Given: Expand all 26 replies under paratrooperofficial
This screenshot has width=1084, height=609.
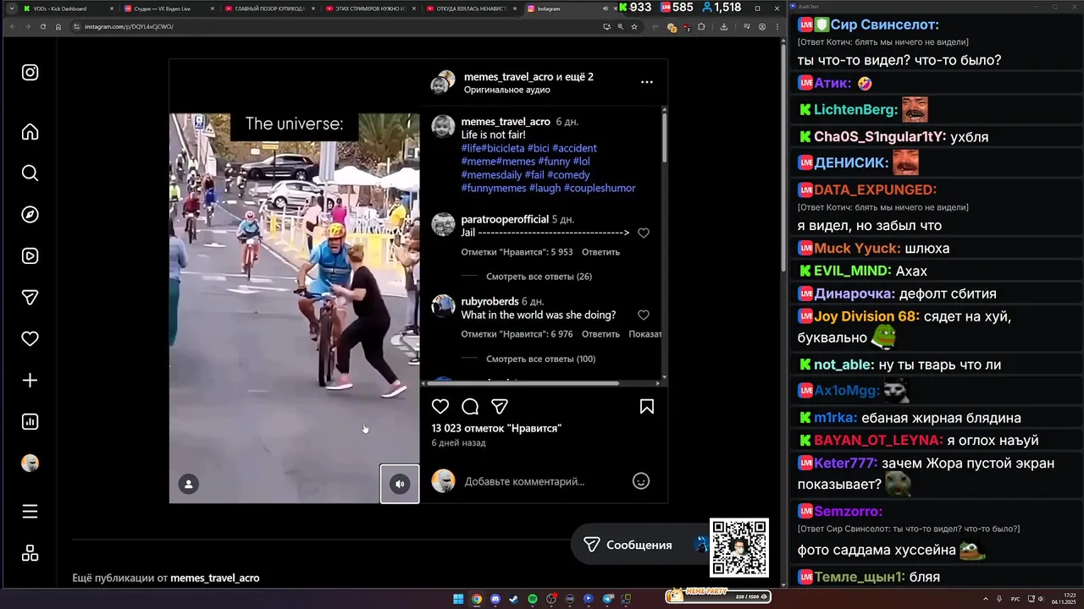Looking at the screenshot, I should (539, 277).
